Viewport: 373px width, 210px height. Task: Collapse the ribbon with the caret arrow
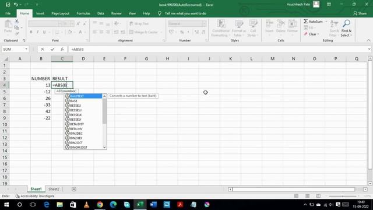[368, 40]
